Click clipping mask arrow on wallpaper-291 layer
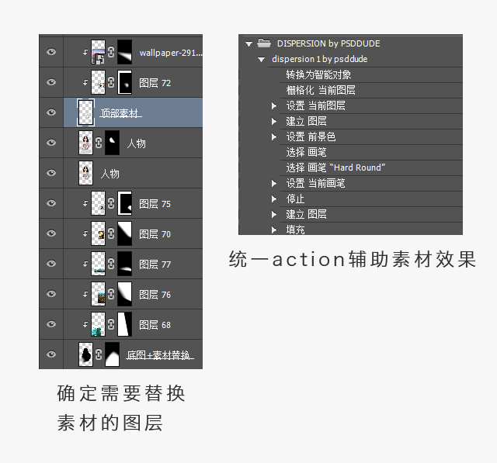 click(85, 52)
